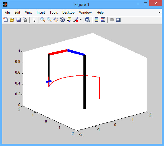164x146 pixels.
Task: Open the Insert menu
Action: coord(41,13)
